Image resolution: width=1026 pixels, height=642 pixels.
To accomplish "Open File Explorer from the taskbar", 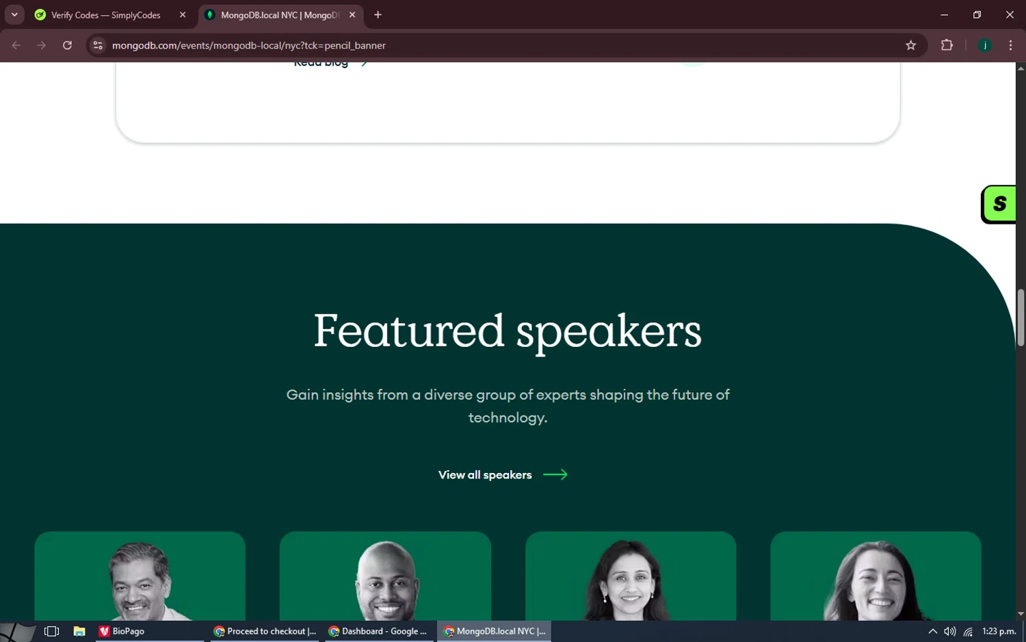I will (x=79, y=631).
